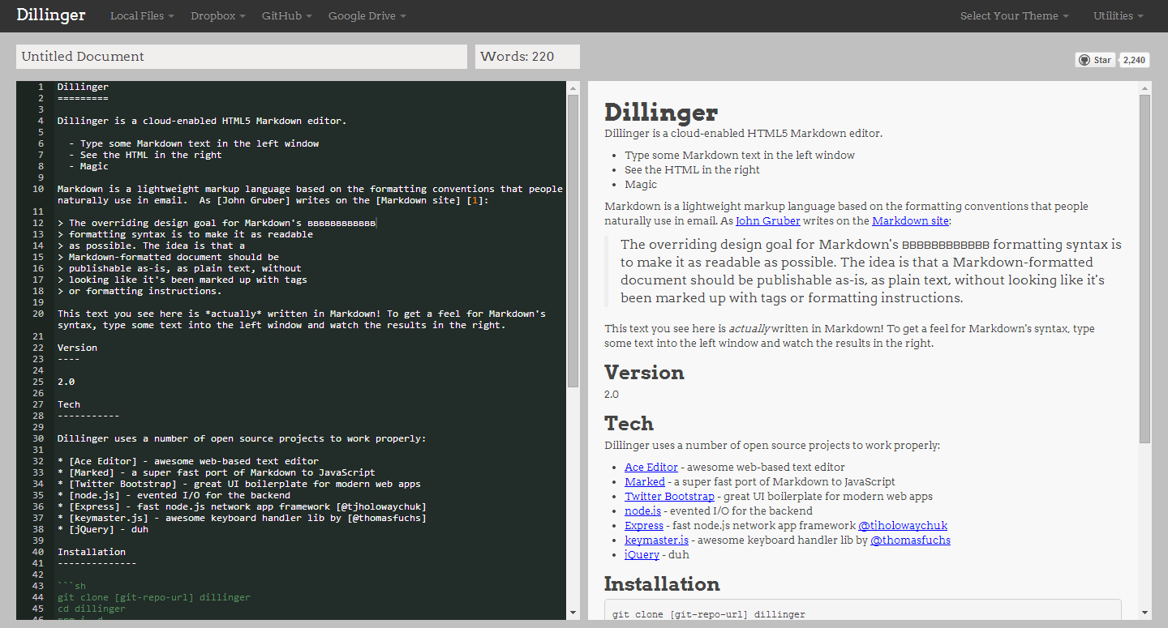
Task: Click the Untitled Document title field
Action: [x=242, y=57]
